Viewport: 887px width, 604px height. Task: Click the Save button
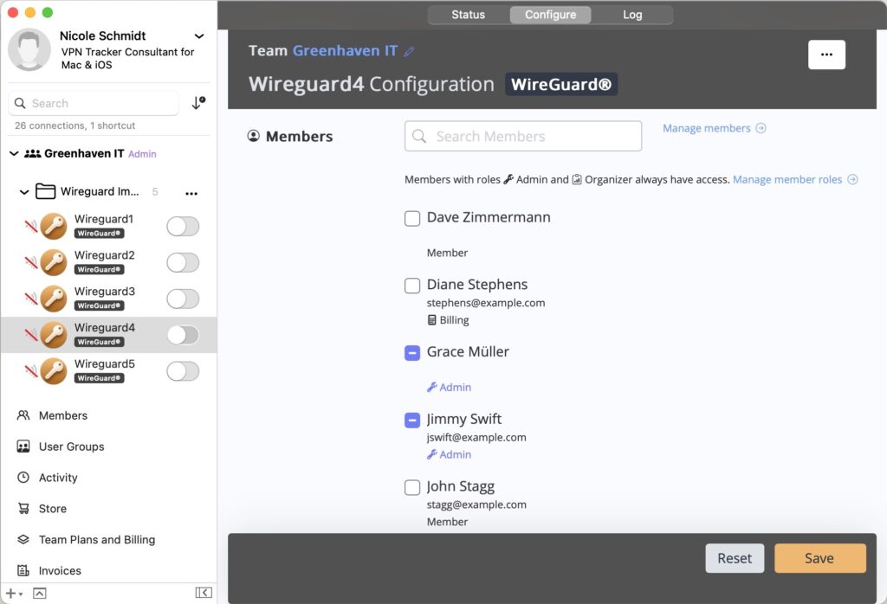(819, 558)
